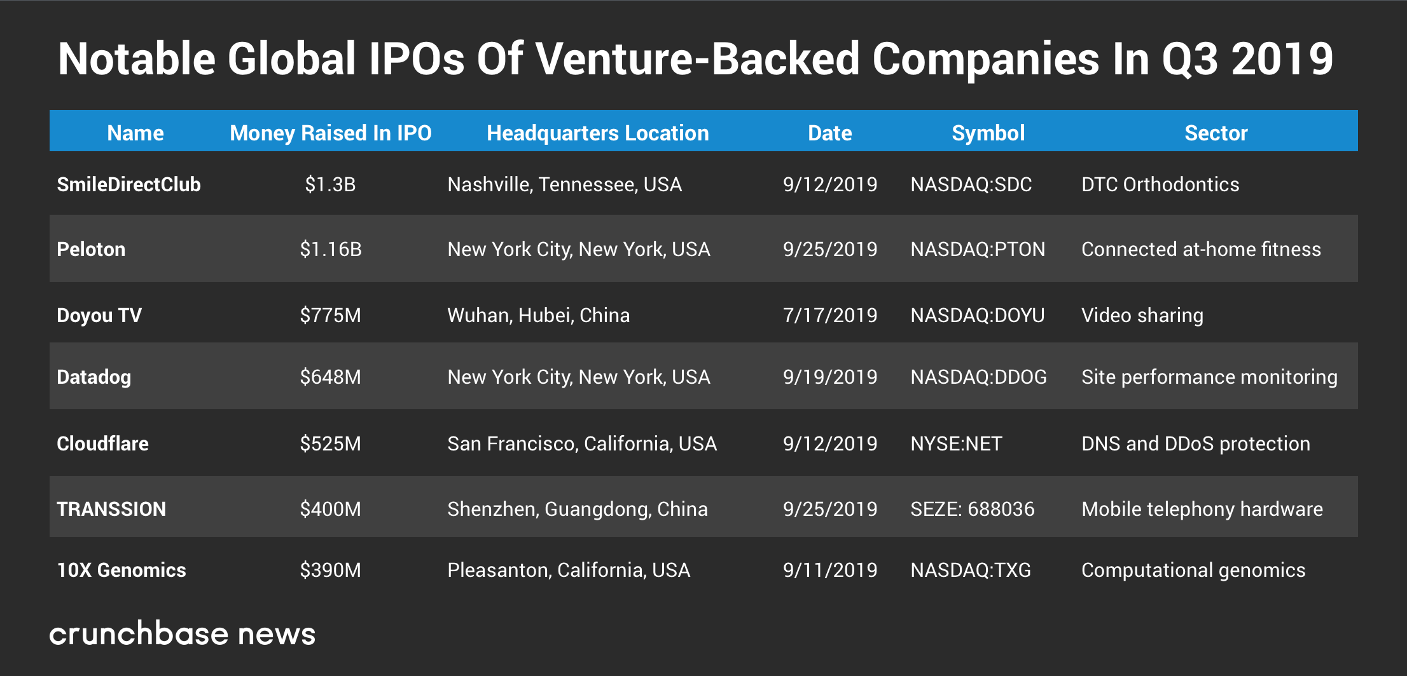This screenshot has width=1407, height=676.
Task: Click the Name column header
Action: click(135, 133)
